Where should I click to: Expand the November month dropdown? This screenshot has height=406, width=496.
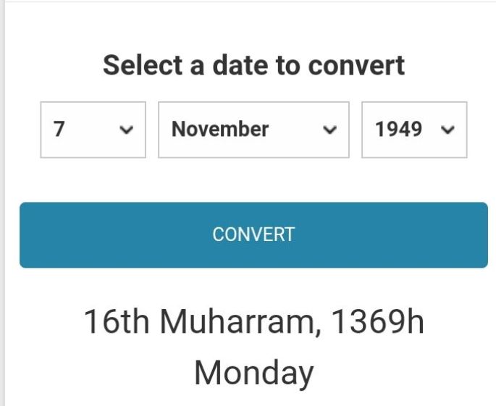[253, 130]
